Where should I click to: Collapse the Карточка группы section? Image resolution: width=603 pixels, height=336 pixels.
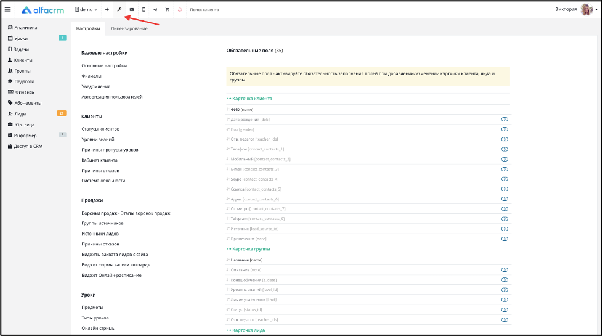coord(248,249)
